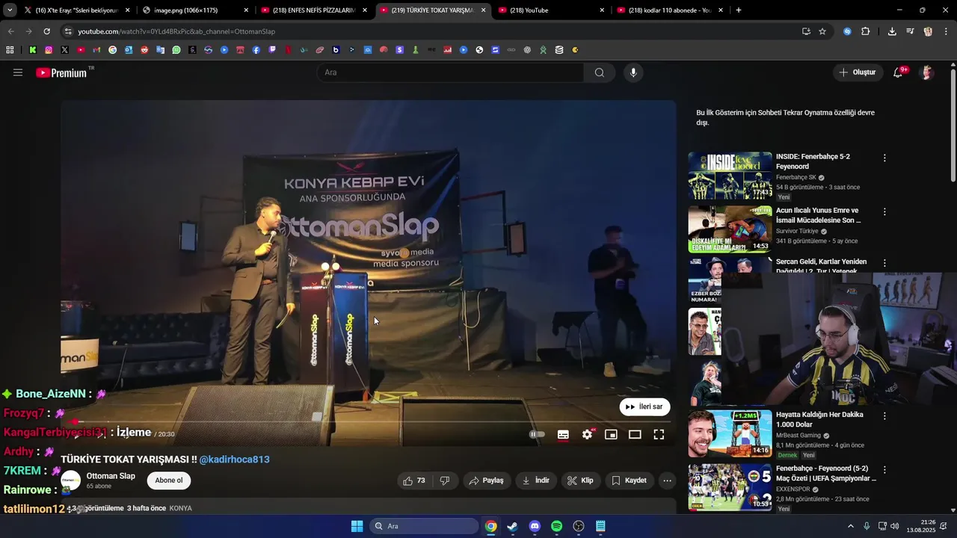Image resolution: width=957 pixels, height=538 pixels.
Task: Open Instagram bookmark in bookmarks bar
Action: pos(49,50)
